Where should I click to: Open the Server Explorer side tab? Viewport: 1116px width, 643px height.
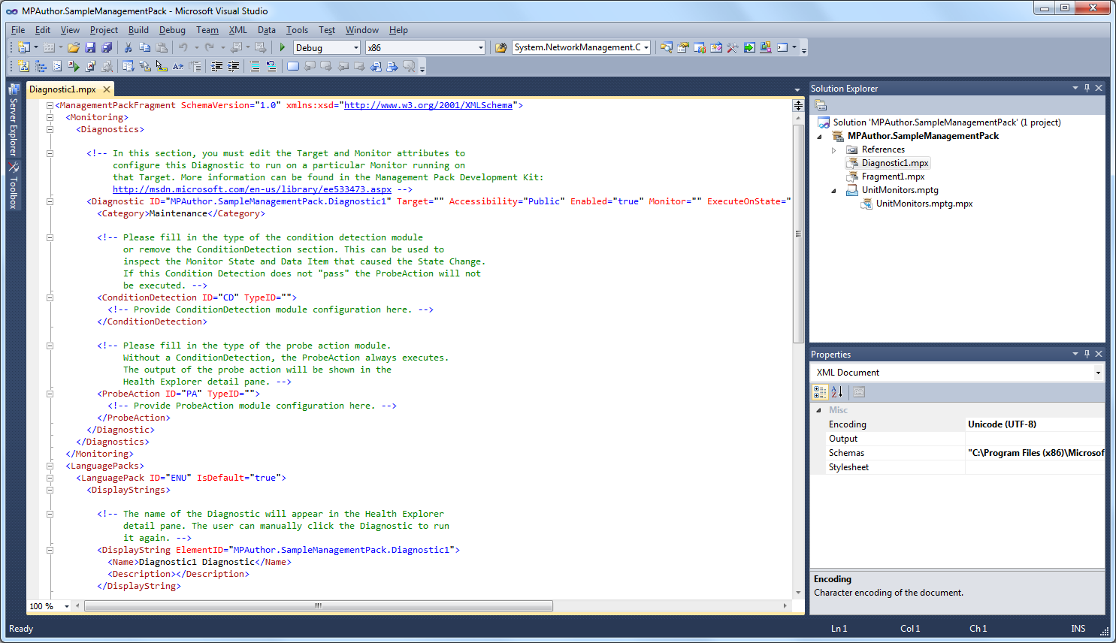pos(13,120)
